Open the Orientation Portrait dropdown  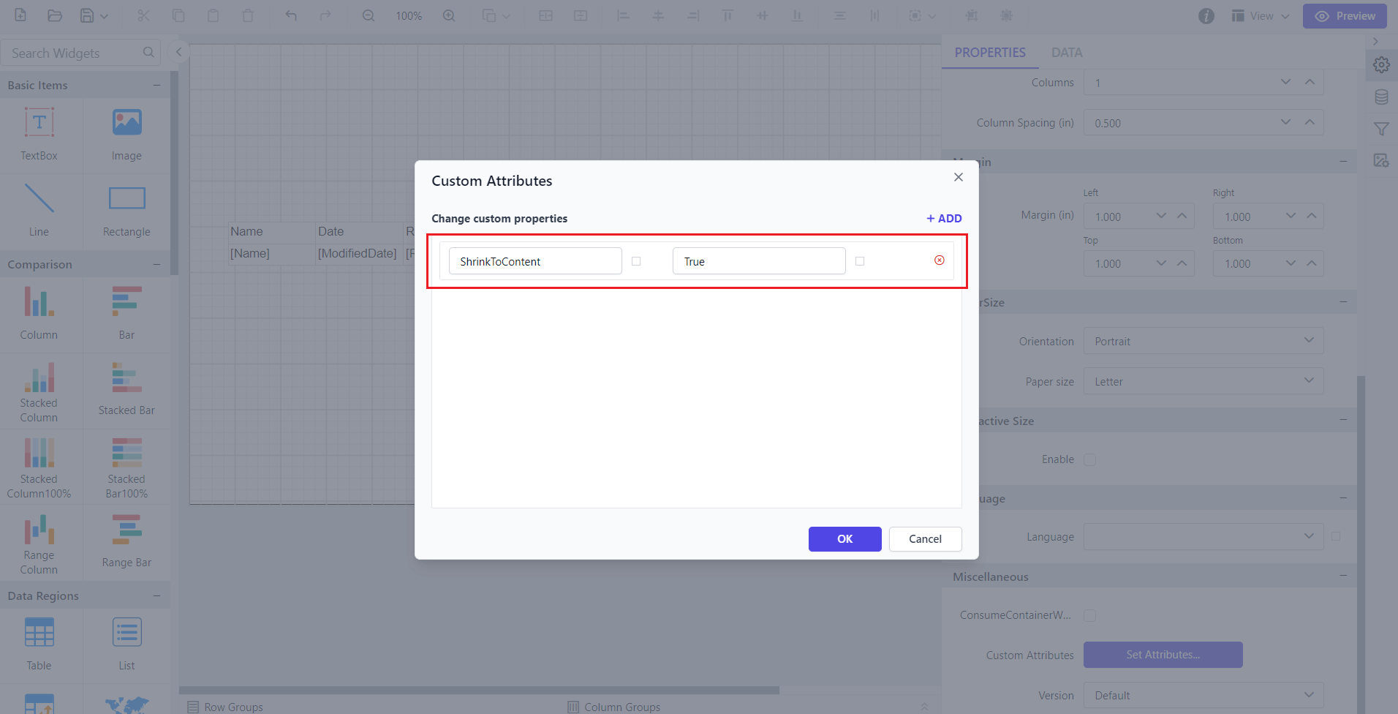[x=1203, y=341]
